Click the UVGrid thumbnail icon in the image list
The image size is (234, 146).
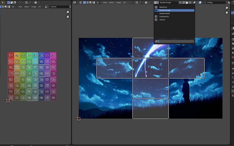click(x=156, y=20)
